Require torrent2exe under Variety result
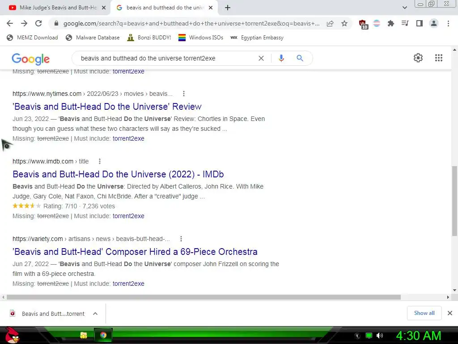 pos(128,284)
